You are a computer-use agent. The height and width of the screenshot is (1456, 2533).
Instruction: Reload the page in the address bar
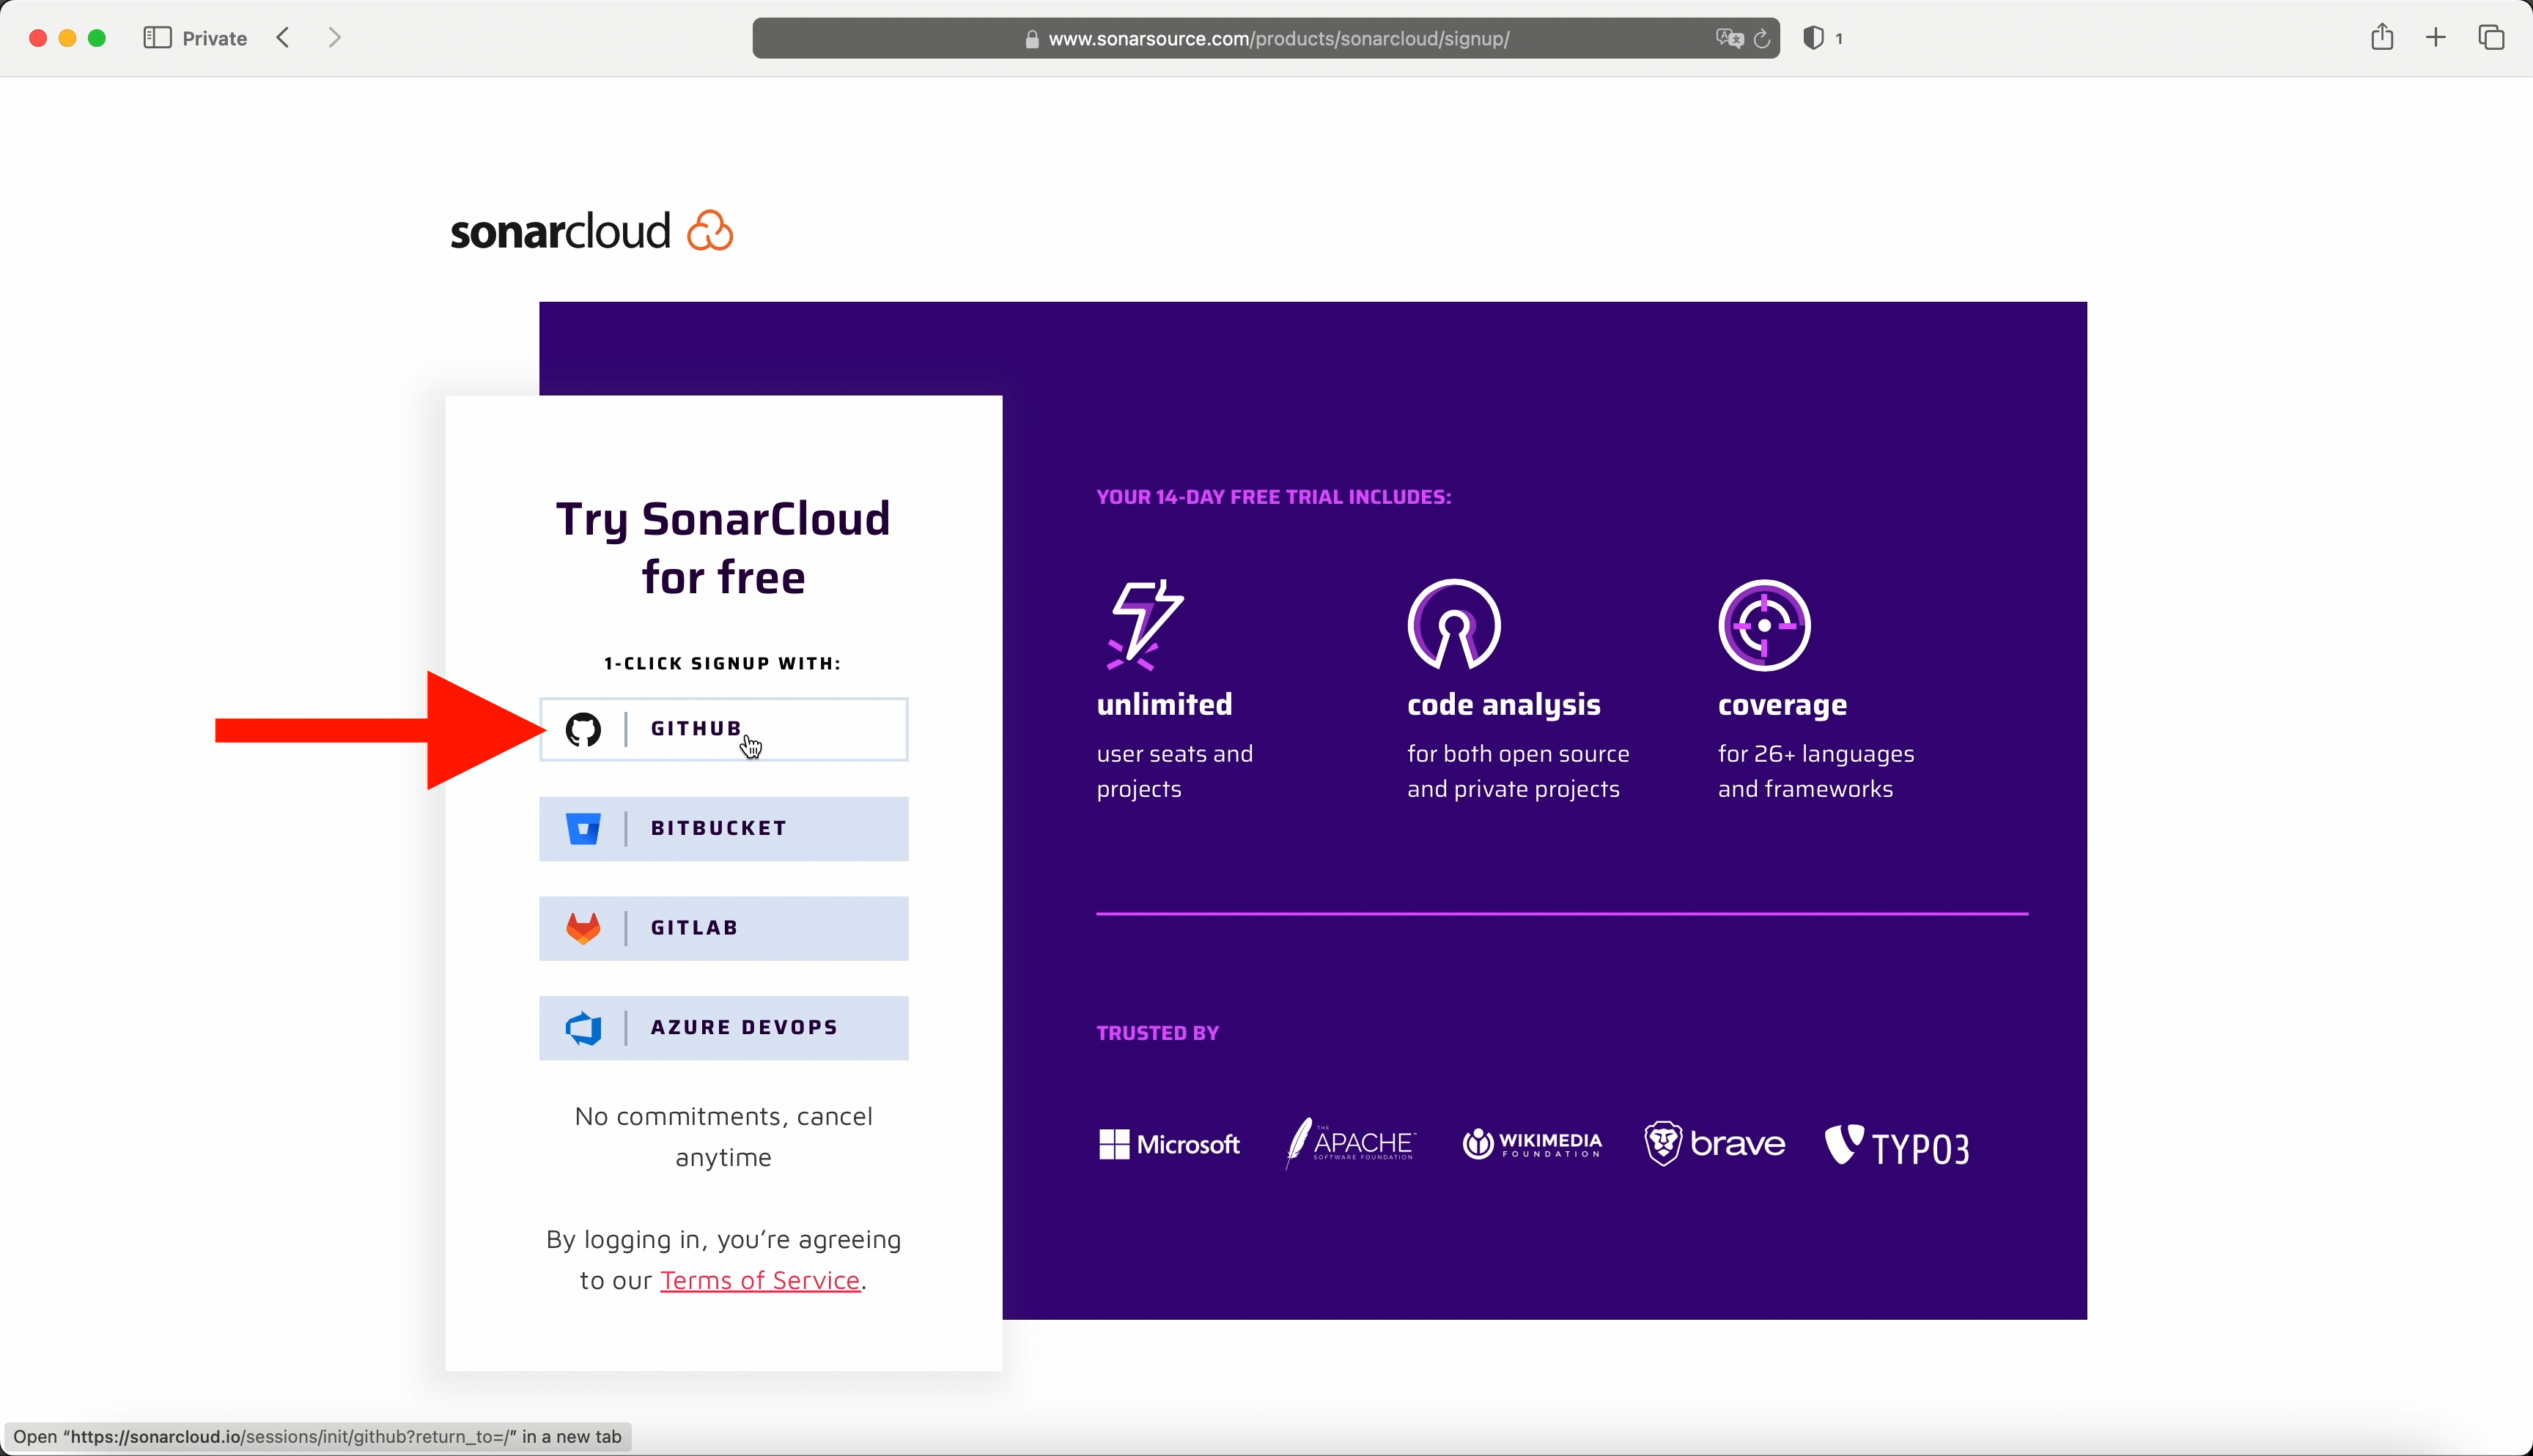[x=1762, y=39]
